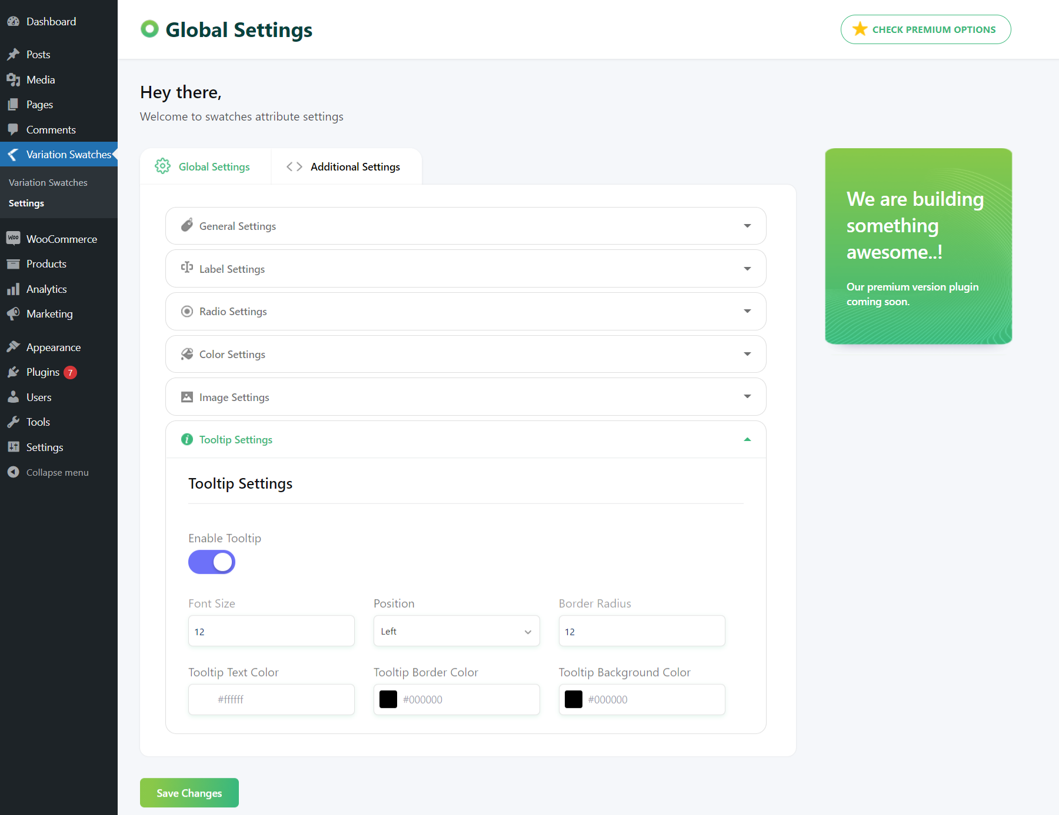1059x815 pixels.
Task: Switch to the Additional Settings tab
Action: coord(346,166)
